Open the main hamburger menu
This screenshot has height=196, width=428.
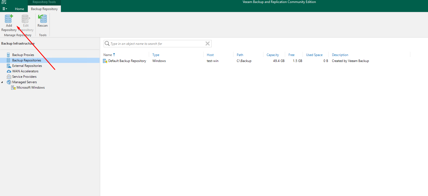tap(5, 9)
